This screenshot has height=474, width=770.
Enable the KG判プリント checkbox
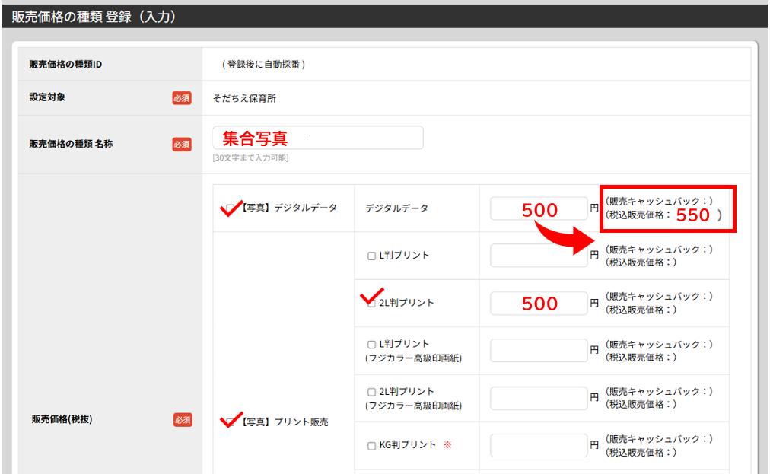(372, 446)
